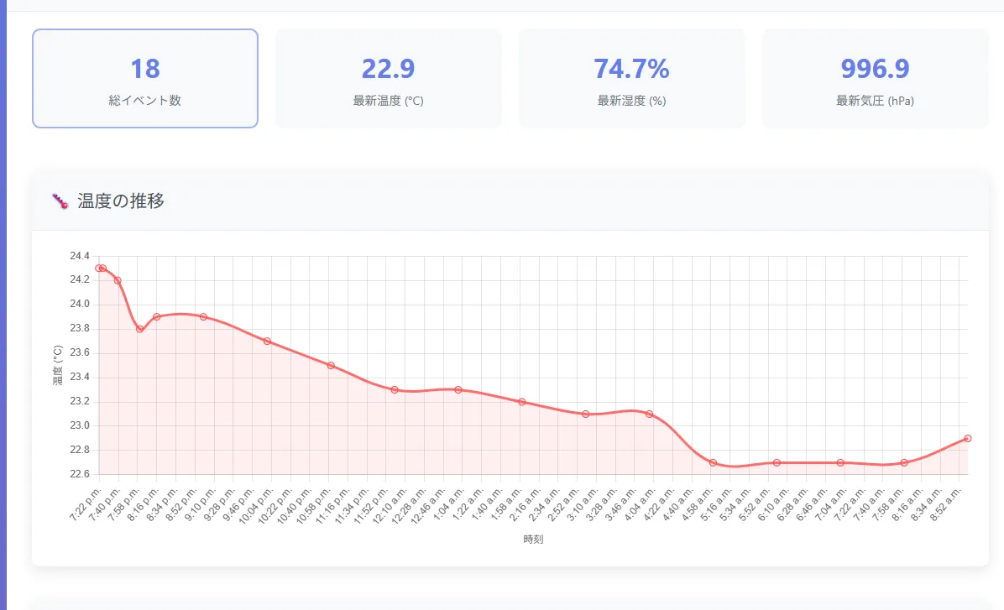This screenshot has width=1004, height=610.
Task: Select the 総イベント数 card showing 18
Action: [x=145, y=79]
